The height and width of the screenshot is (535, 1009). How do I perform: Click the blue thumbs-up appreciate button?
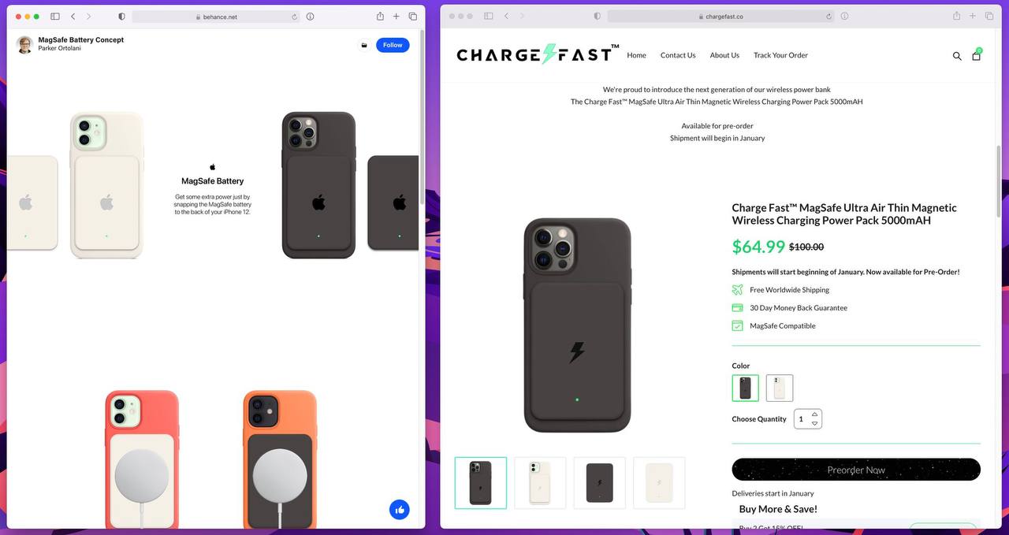[x=399, y=509]
